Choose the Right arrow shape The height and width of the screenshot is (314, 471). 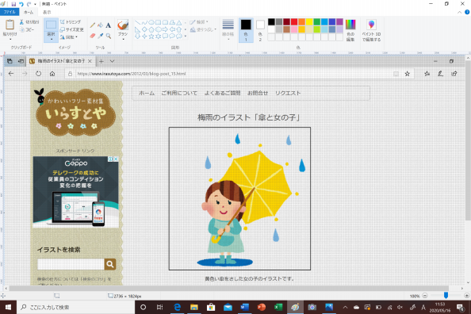(165, 29)
